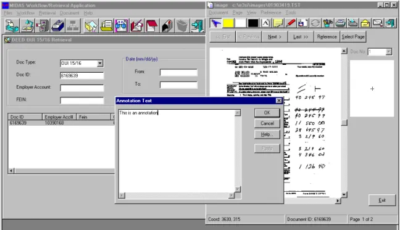Choose the sticky note annotation tool

coord(278,23)
